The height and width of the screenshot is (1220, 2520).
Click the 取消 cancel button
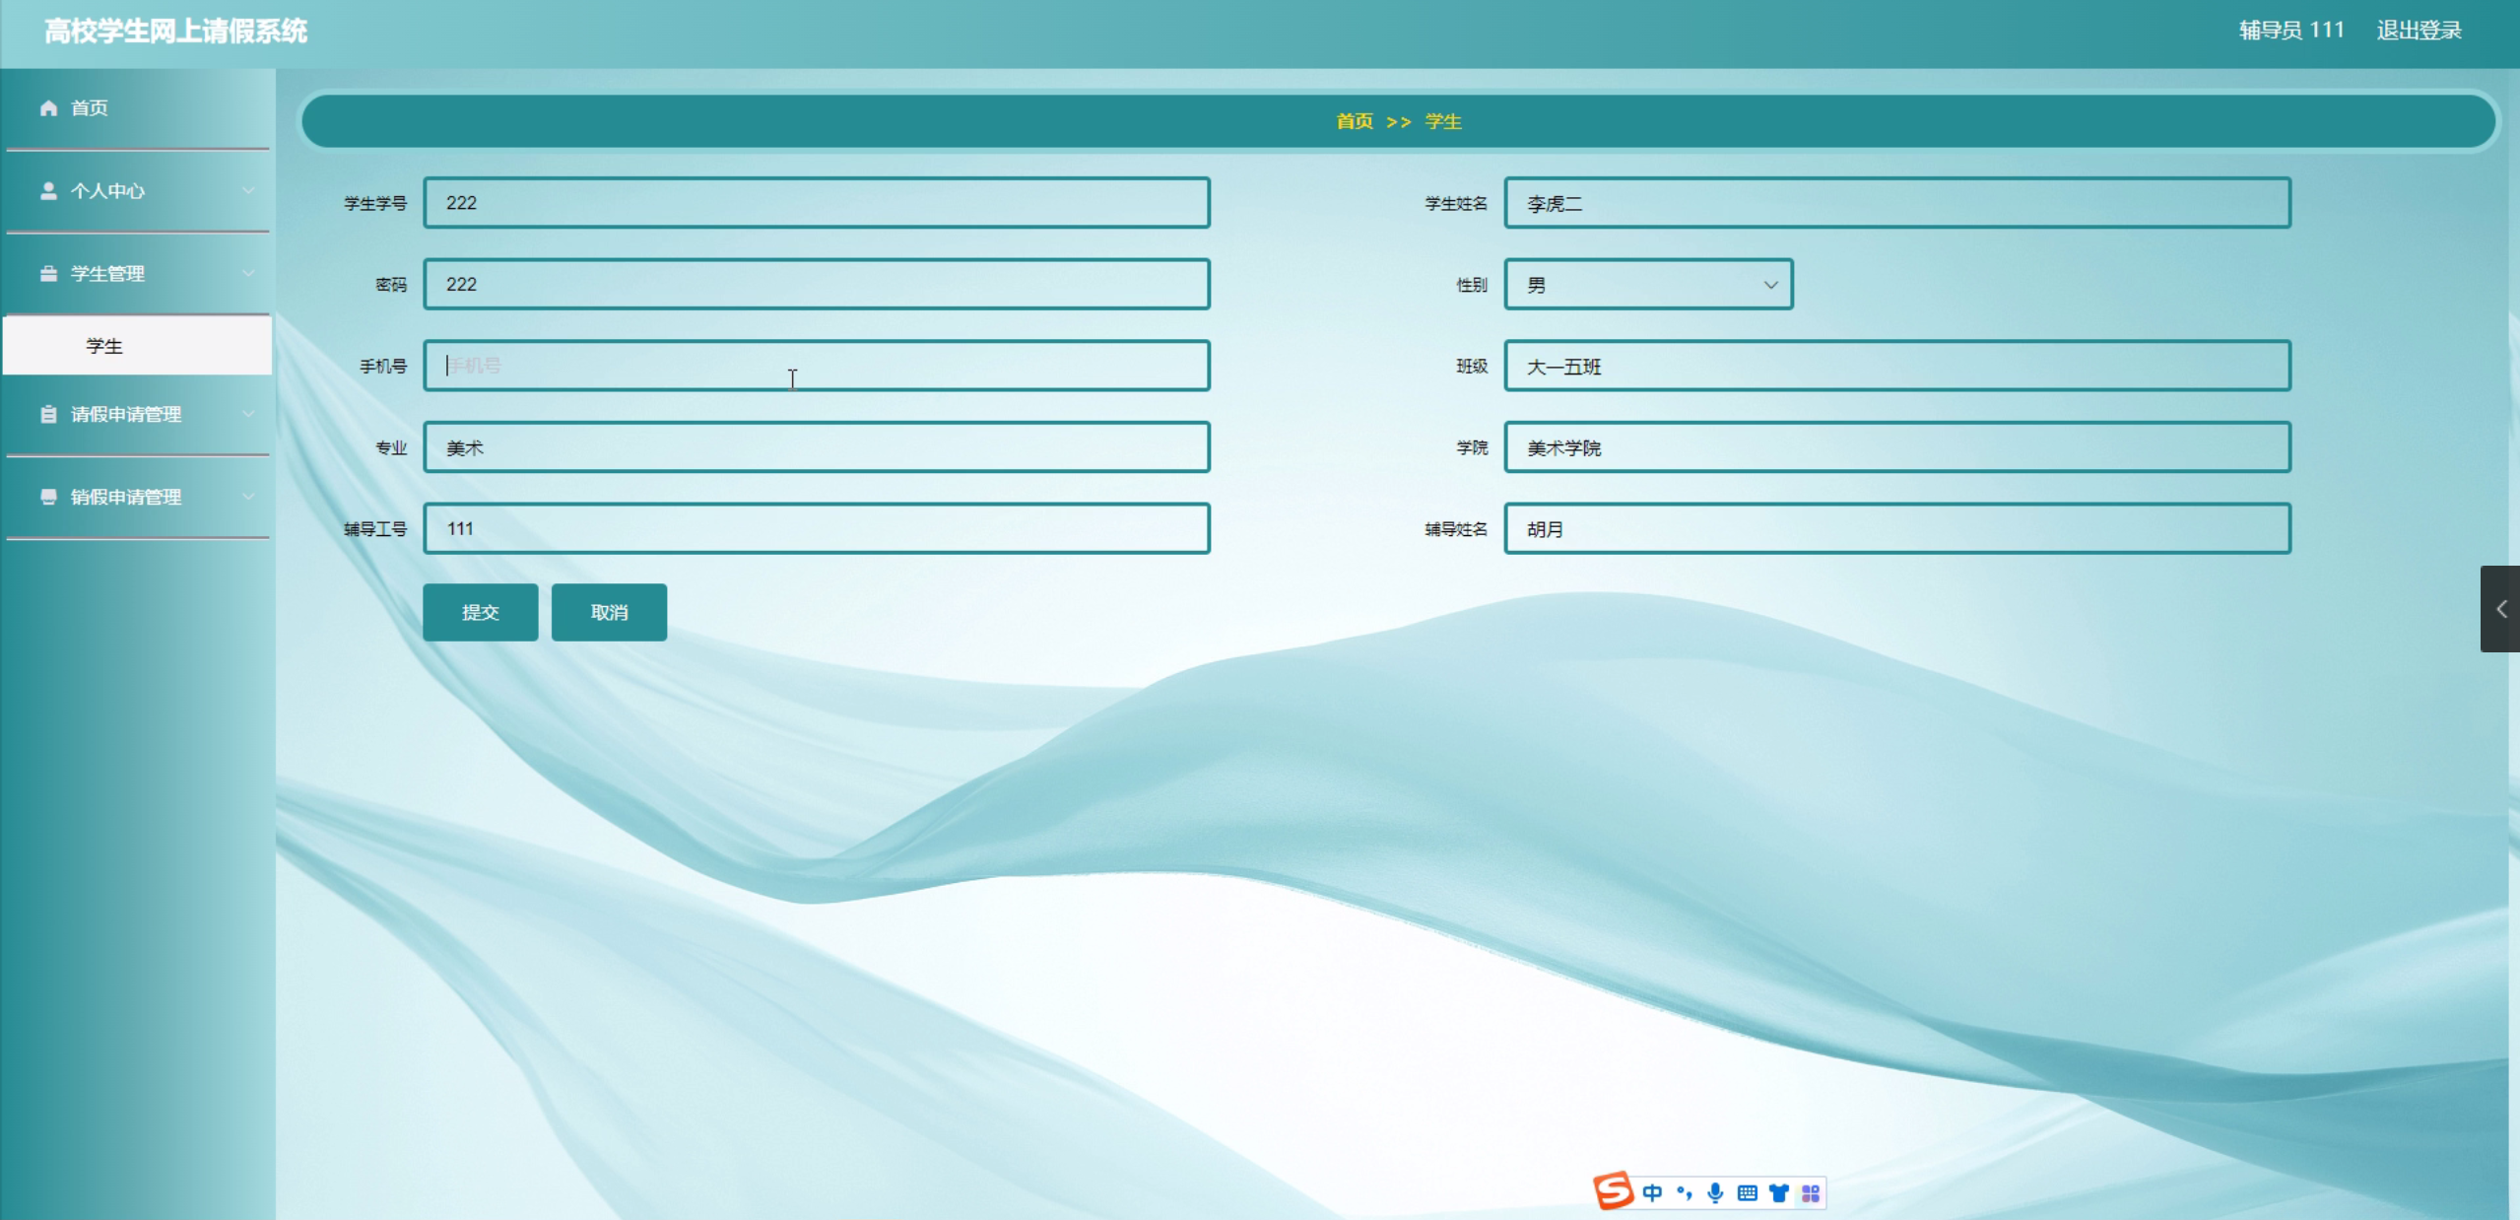609,612
